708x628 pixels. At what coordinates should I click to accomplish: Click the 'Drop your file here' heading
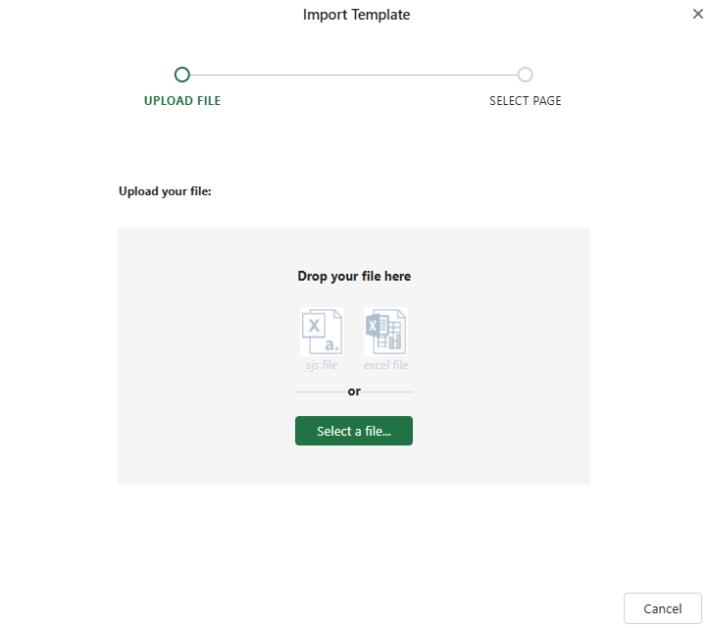(x=354, y=277)
